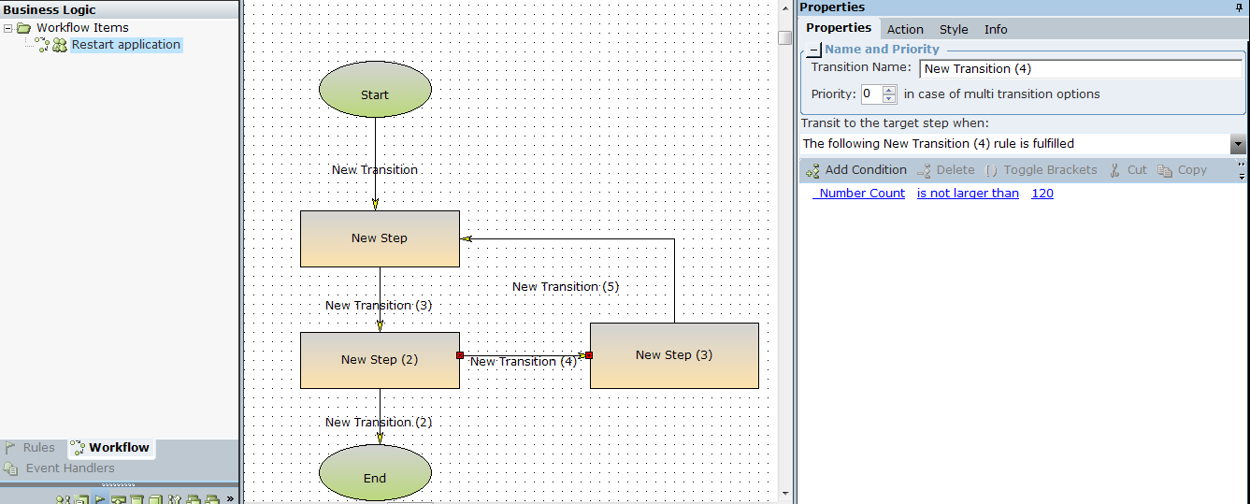Click the Number Count condition link
The height and width of the screenshot is (504, 1250).
(x=861, y=194)
